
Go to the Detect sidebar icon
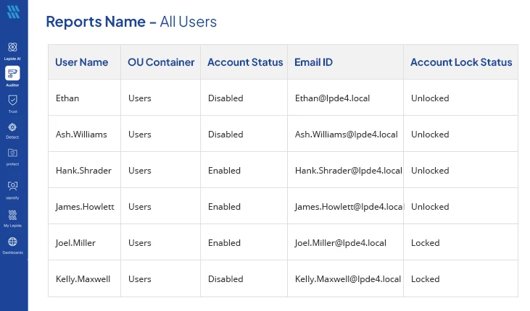(x=12, y=127)
